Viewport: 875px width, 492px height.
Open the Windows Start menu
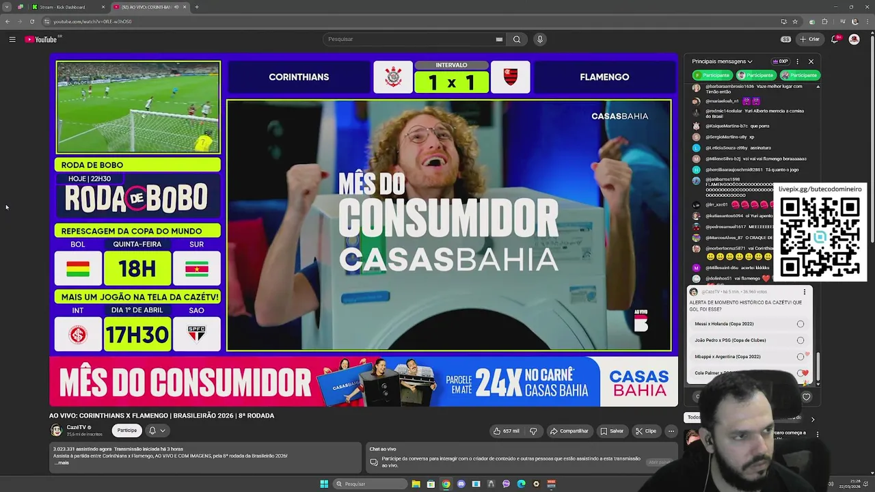point(324,484)
